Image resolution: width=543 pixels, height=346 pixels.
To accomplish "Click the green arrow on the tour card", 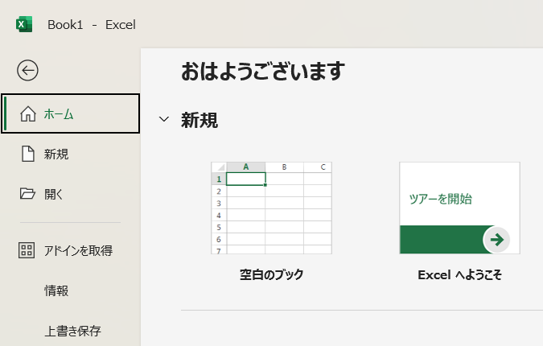I will [496, 239].
